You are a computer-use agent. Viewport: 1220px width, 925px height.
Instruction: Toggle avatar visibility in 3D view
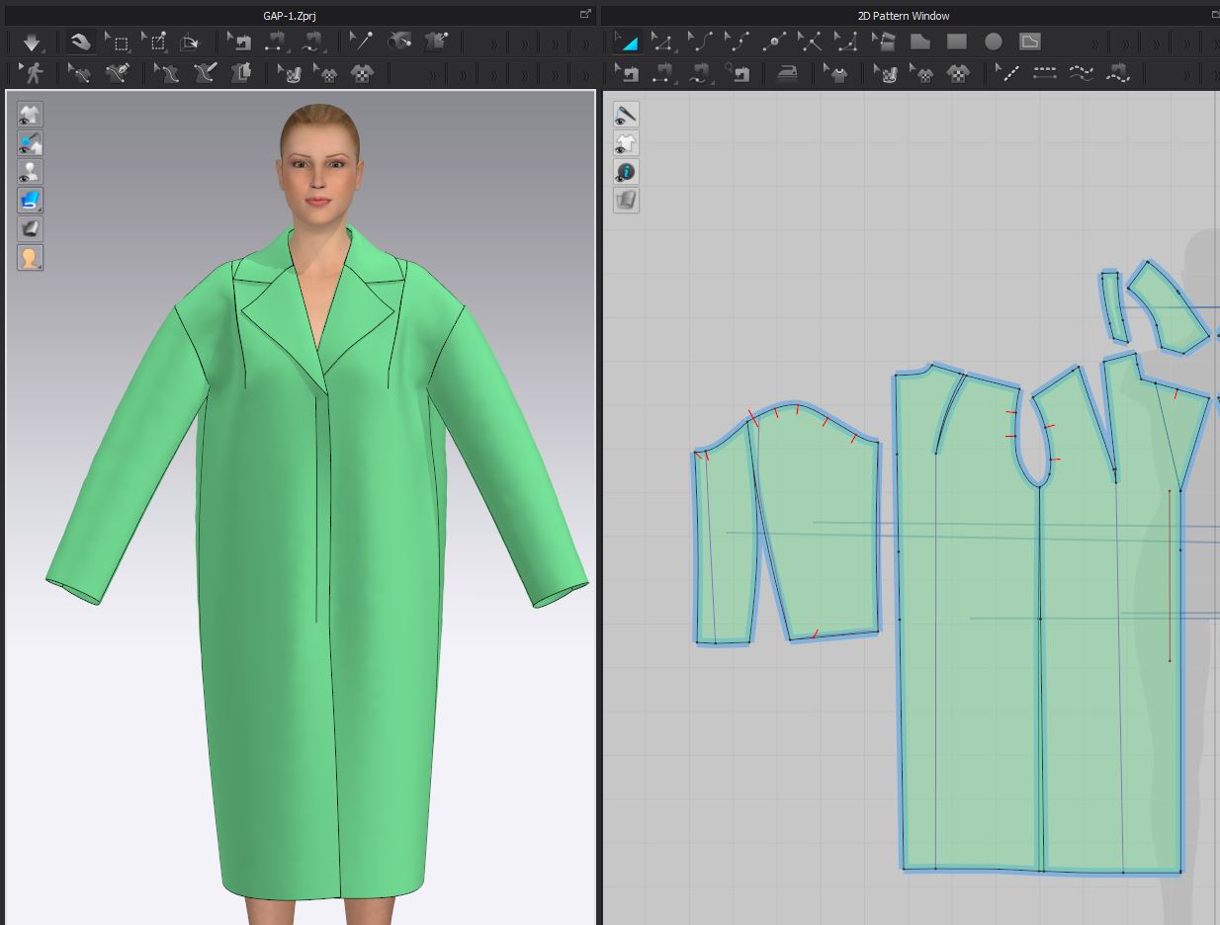point(30,172)
